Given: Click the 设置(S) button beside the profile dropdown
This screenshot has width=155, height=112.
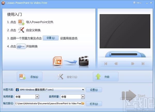Looking at the screenshot, I should tap(94, 90).
